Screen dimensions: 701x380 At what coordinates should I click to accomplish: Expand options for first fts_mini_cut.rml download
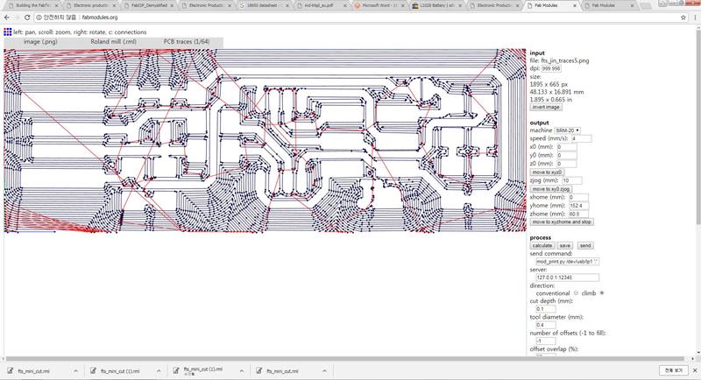tap(75, 370)
